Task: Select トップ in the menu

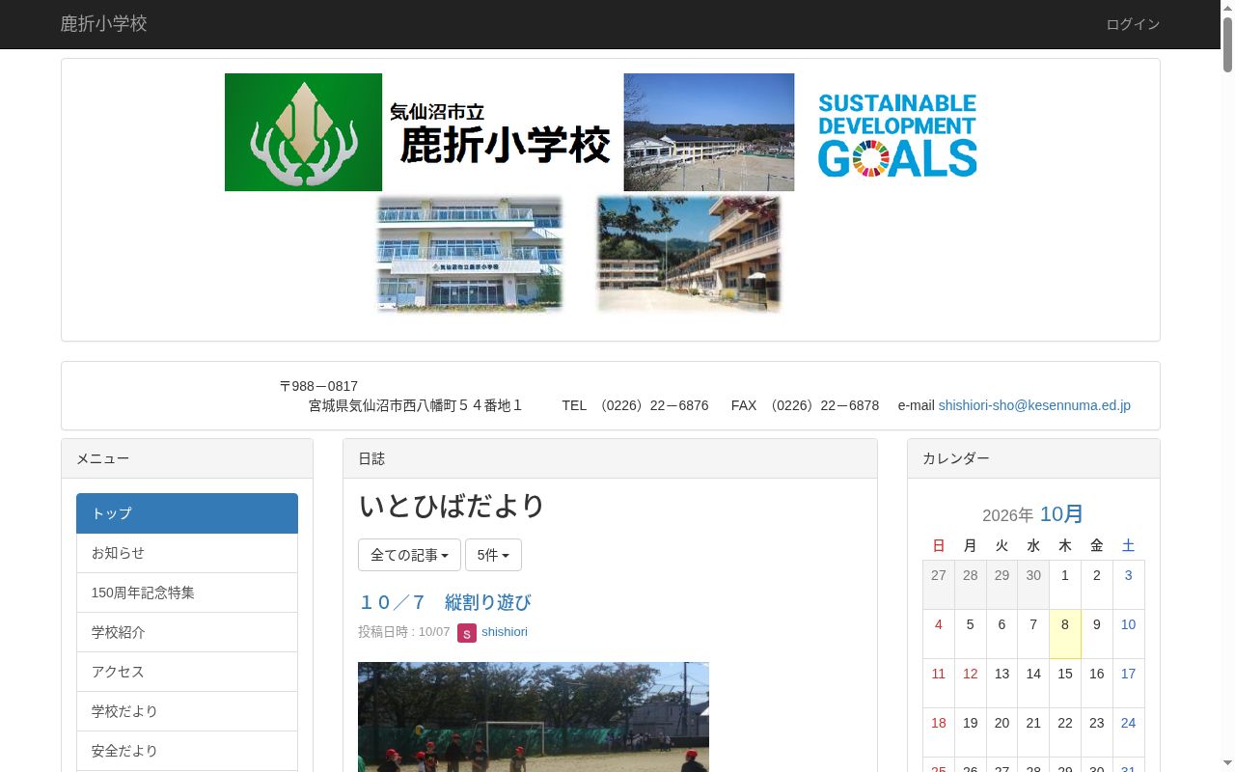Action: [187, 513]
